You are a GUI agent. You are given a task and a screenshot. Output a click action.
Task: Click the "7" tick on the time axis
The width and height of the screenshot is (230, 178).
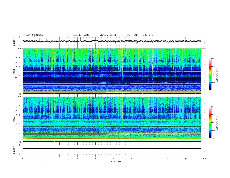point(150,159)
